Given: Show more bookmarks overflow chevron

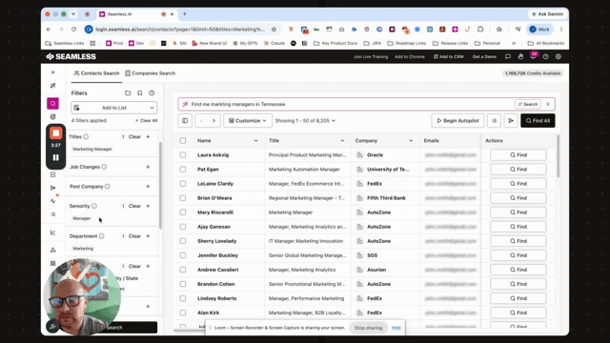Looking at the screenshot, I should (514, 43).
